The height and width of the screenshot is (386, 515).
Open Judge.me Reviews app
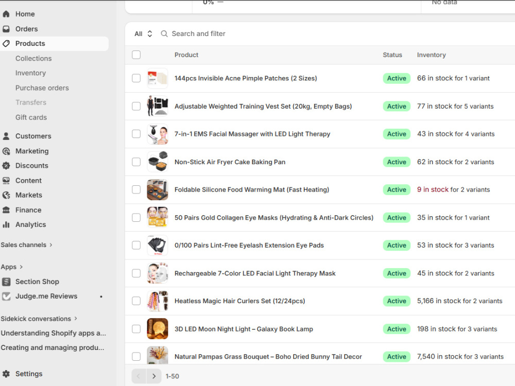[46, 296]
